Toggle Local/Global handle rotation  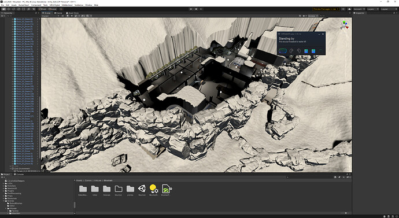[53, 9]
